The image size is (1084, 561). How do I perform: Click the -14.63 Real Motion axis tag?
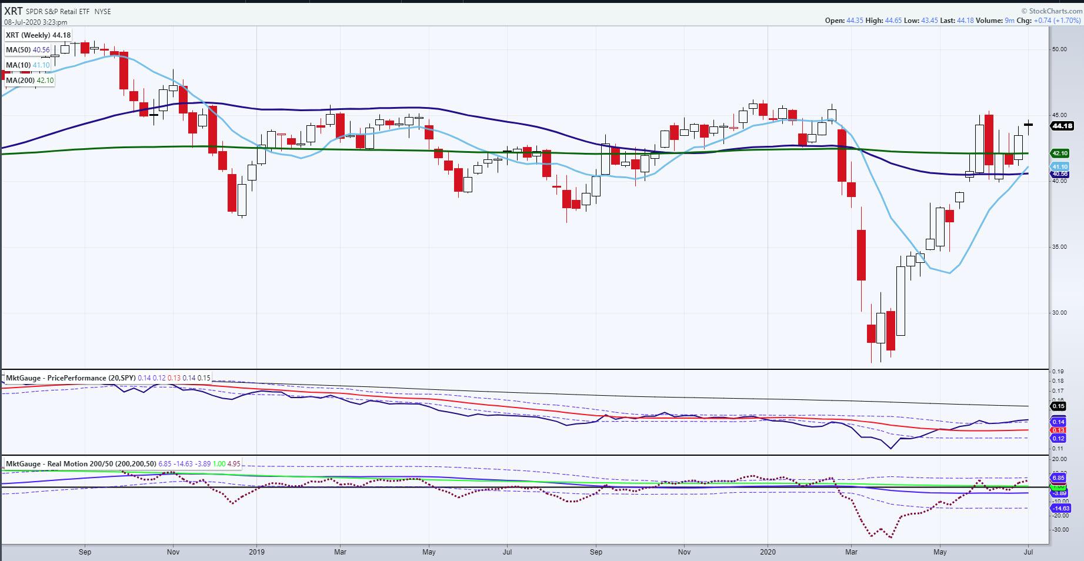(1060, 508)
